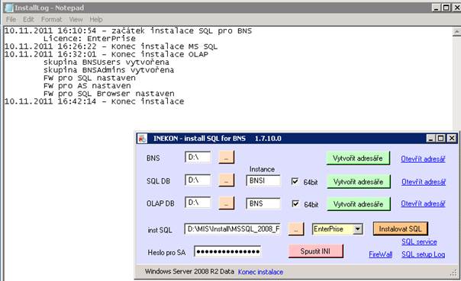Image resolution: width=461 pixels, height=281 pixels.
Task: Open the View menu in Notepad
Action: pyautogui.click(x=76, y=19)
